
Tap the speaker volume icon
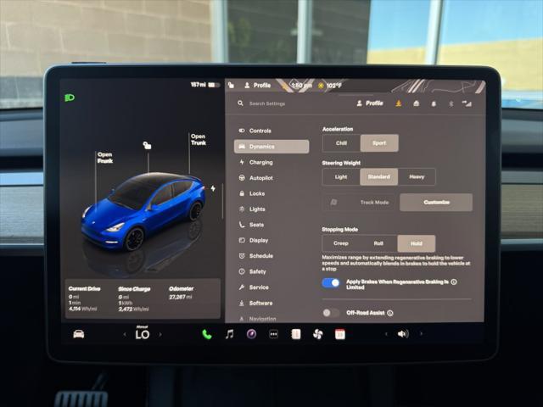(x=403, y=333)
